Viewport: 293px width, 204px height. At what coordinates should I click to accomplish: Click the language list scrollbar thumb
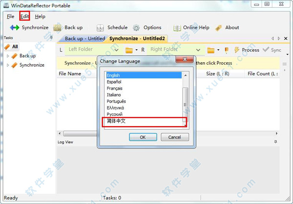click(186, 105)
